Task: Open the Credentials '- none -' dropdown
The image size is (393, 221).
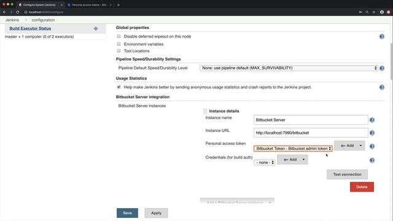Action: click(264, 163)
